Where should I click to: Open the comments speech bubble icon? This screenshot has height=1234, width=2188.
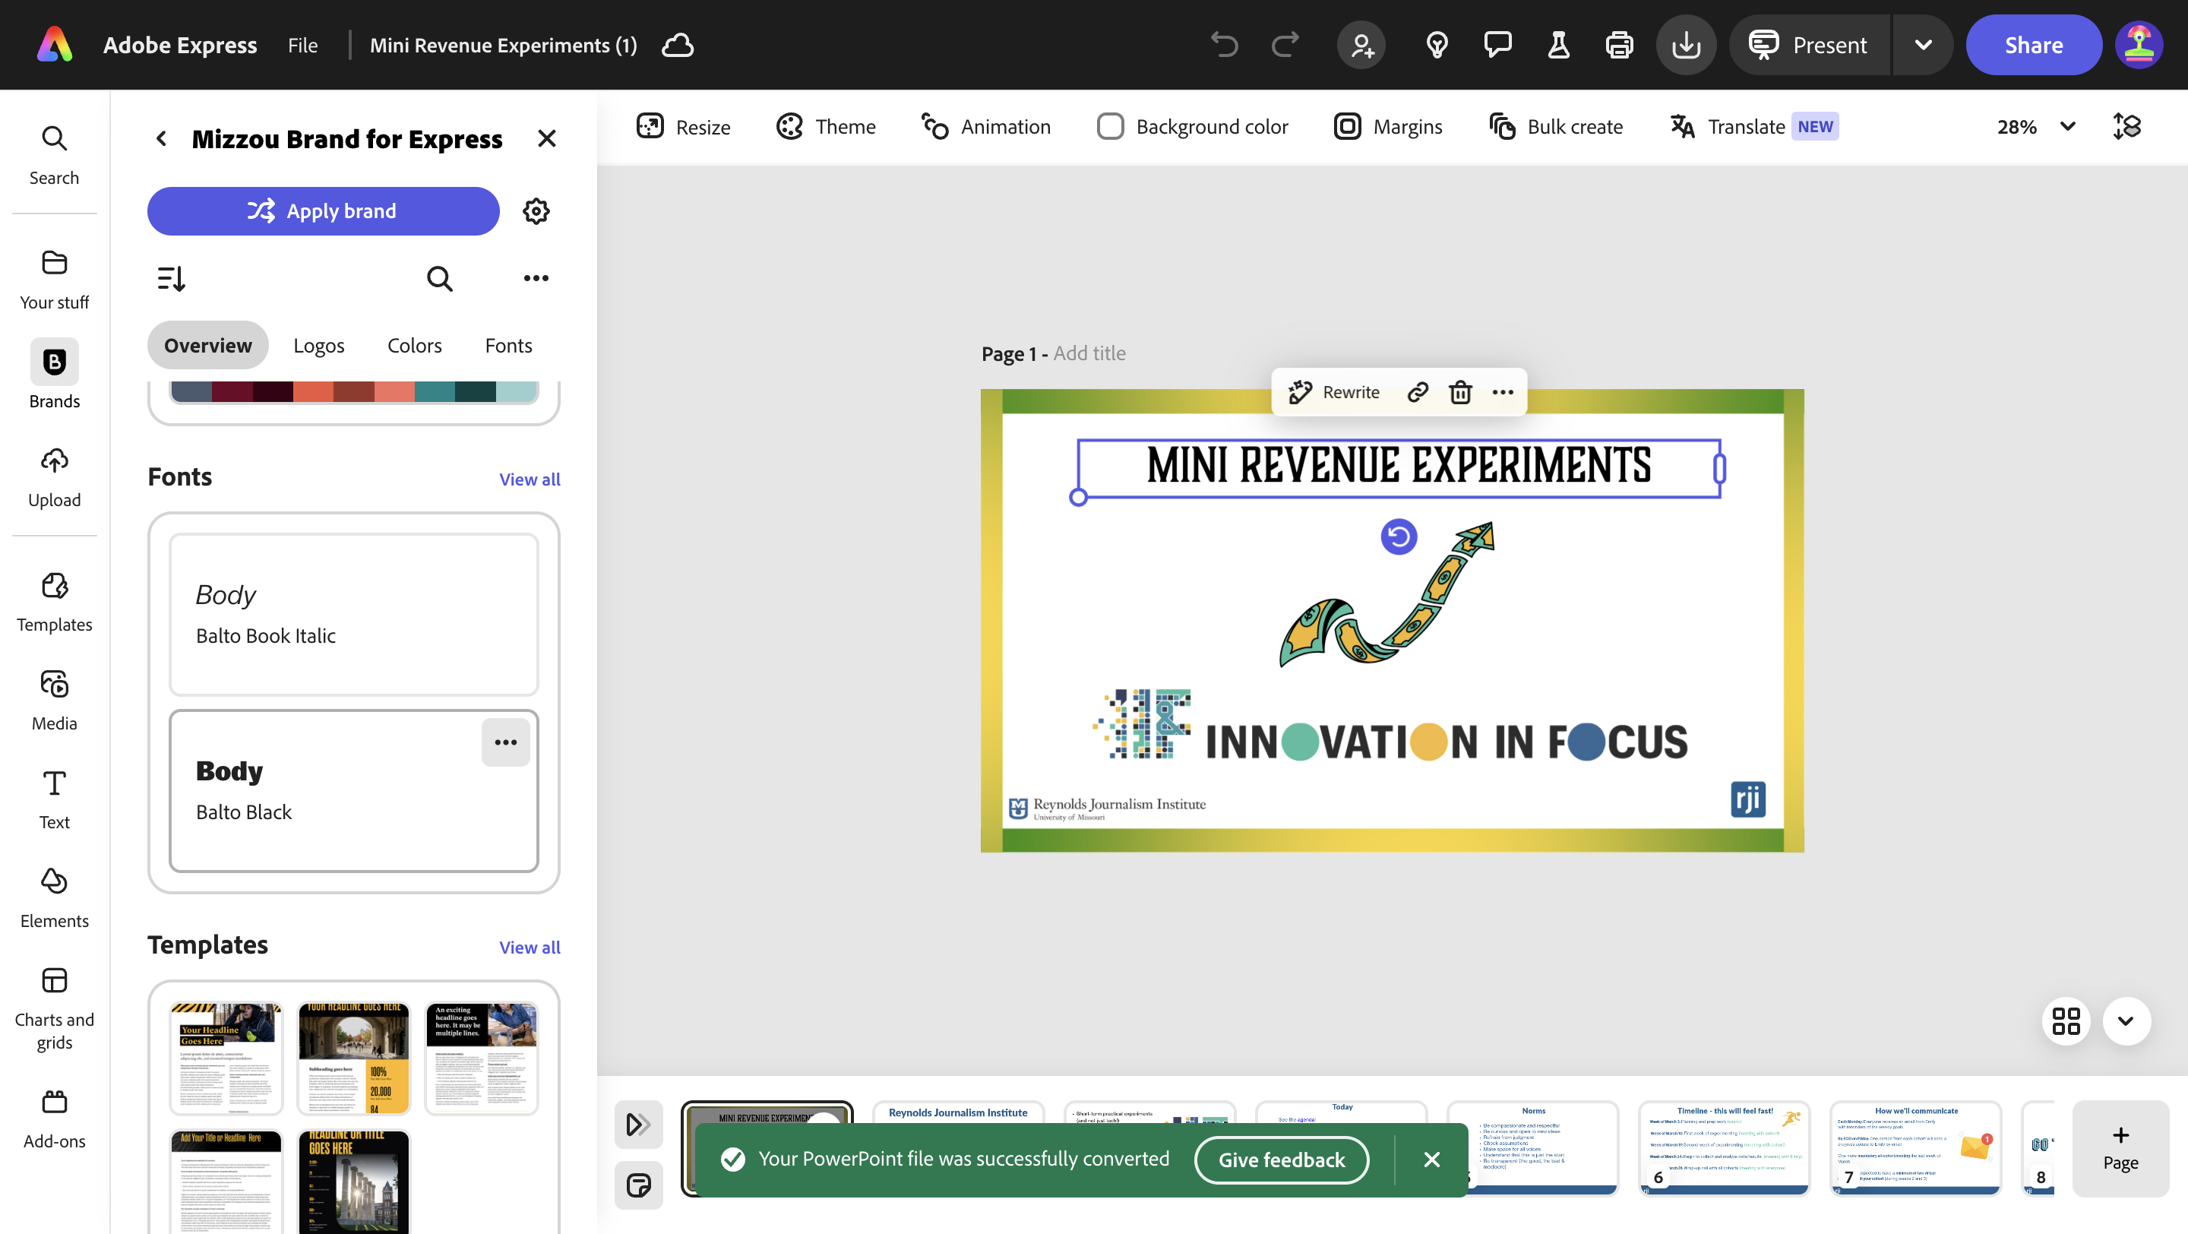pyautogui.click(x=1497, y=45)
